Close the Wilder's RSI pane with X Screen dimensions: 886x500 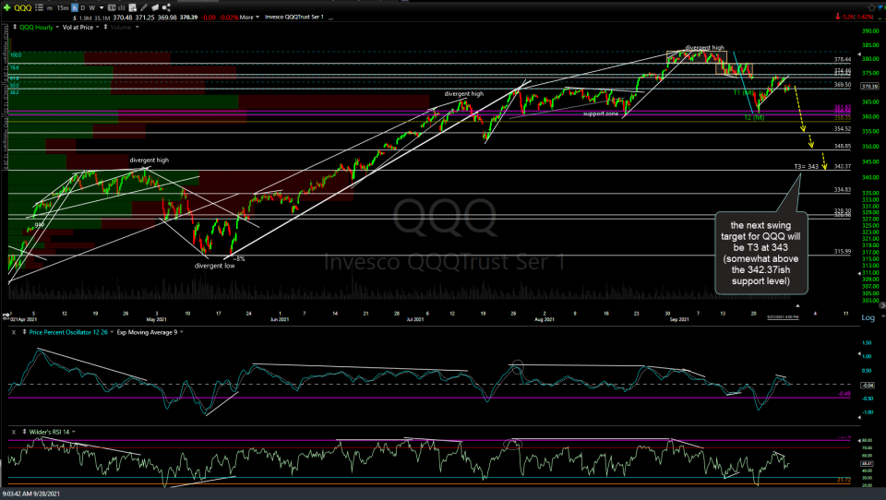pyautogui.click(x=14, y=433)
